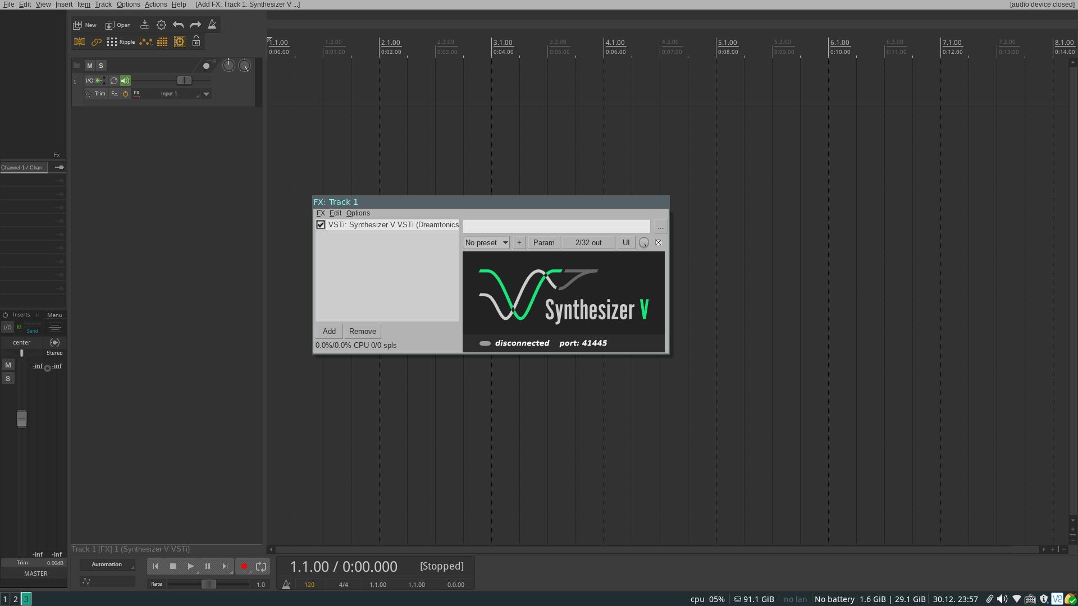Open the Actions menu

point(156,4)
